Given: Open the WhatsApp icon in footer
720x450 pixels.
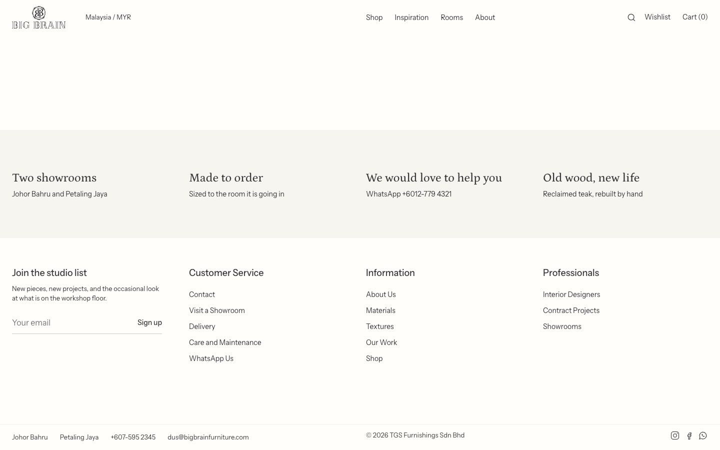Looking at the screenshot, I should click(703, 435).
